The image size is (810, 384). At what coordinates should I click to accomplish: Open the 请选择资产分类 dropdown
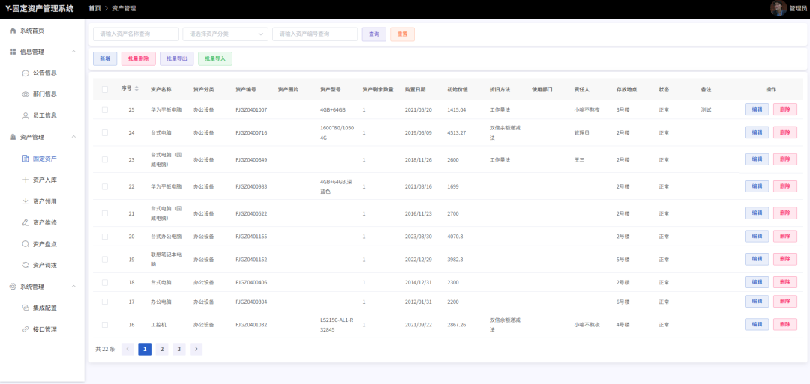225,34
